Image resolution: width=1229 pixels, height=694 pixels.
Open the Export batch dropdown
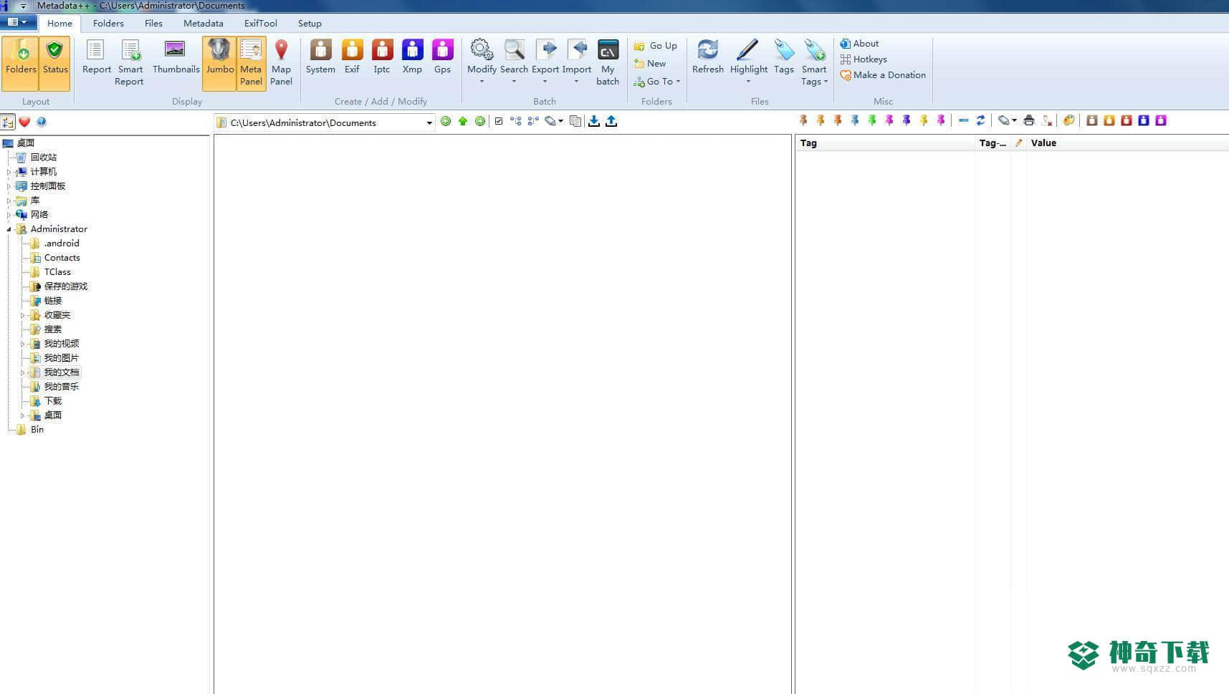coord(545,62)
